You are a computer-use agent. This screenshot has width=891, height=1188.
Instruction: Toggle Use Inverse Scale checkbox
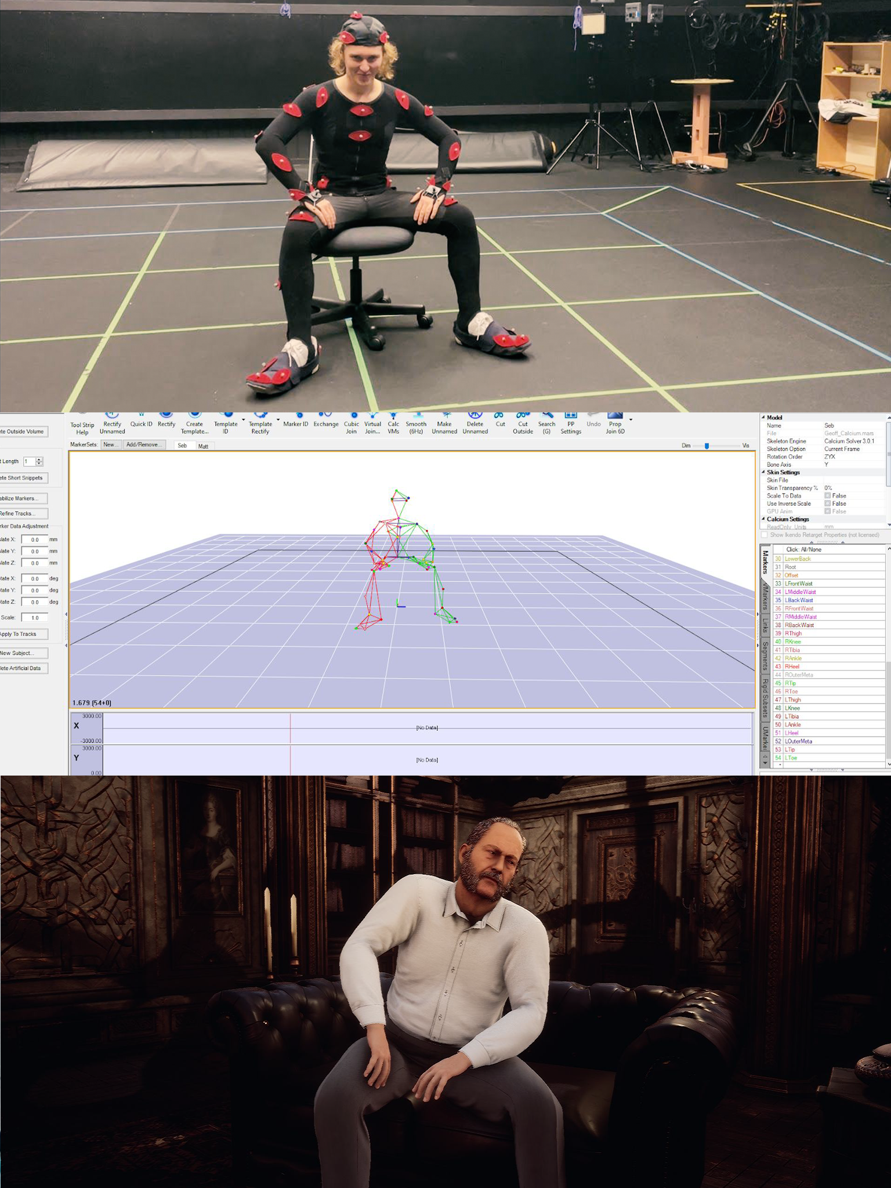pyautogui.click(x=827, y=504)
